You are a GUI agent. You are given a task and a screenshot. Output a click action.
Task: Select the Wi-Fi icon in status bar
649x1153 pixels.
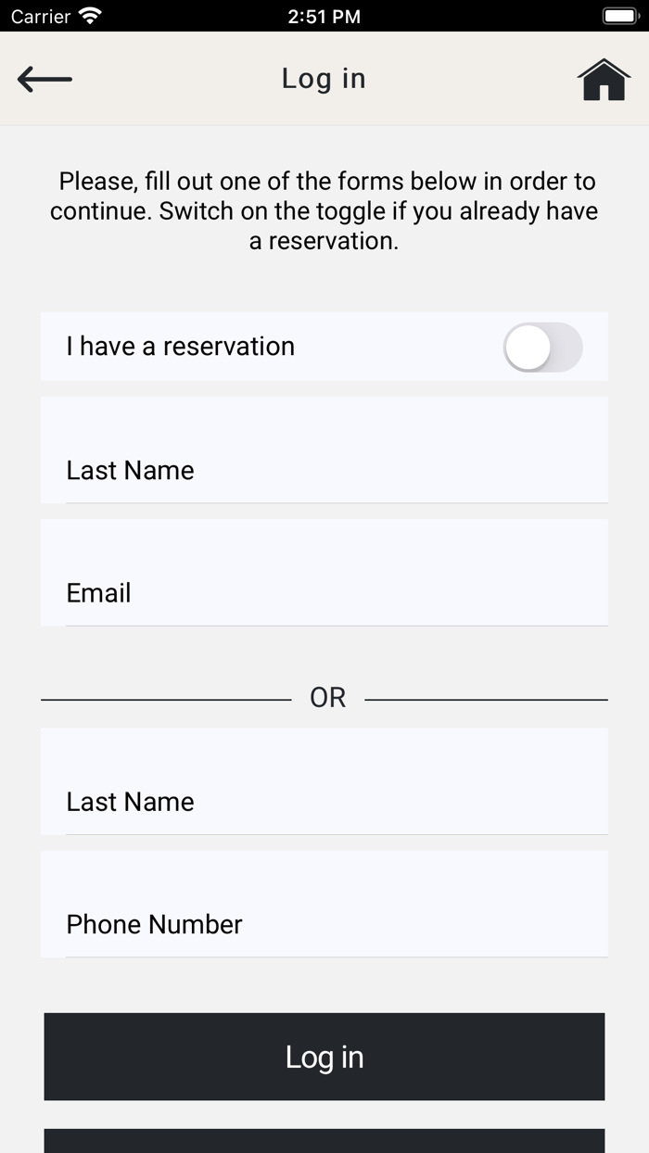coord(88,15)
